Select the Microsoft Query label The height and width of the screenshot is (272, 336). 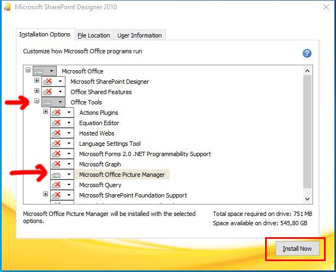coord(100,185)
